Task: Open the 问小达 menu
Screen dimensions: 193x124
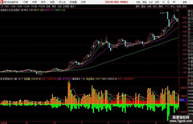Action: (62, 2)
